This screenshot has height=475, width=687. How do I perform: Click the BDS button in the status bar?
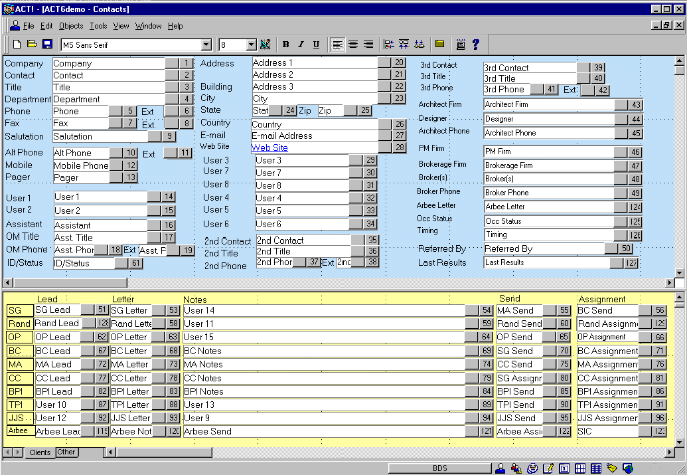[x=440, y=468]
